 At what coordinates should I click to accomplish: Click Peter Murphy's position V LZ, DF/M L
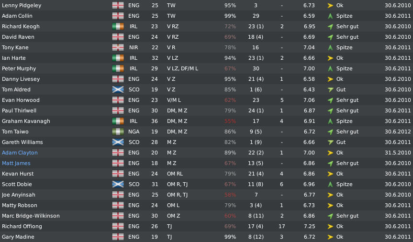182,68
